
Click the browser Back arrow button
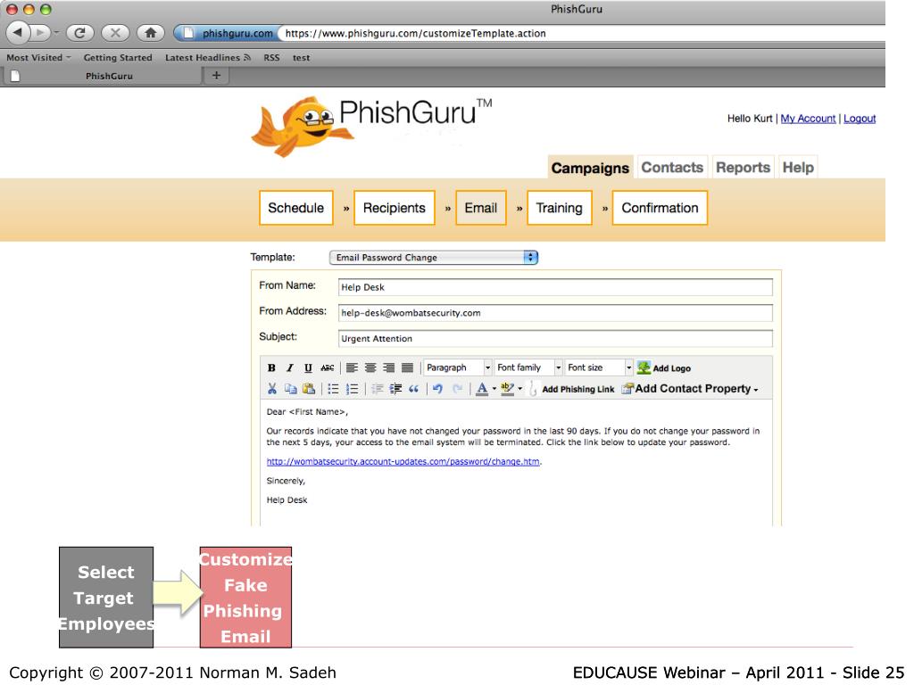tap(18, 33)
